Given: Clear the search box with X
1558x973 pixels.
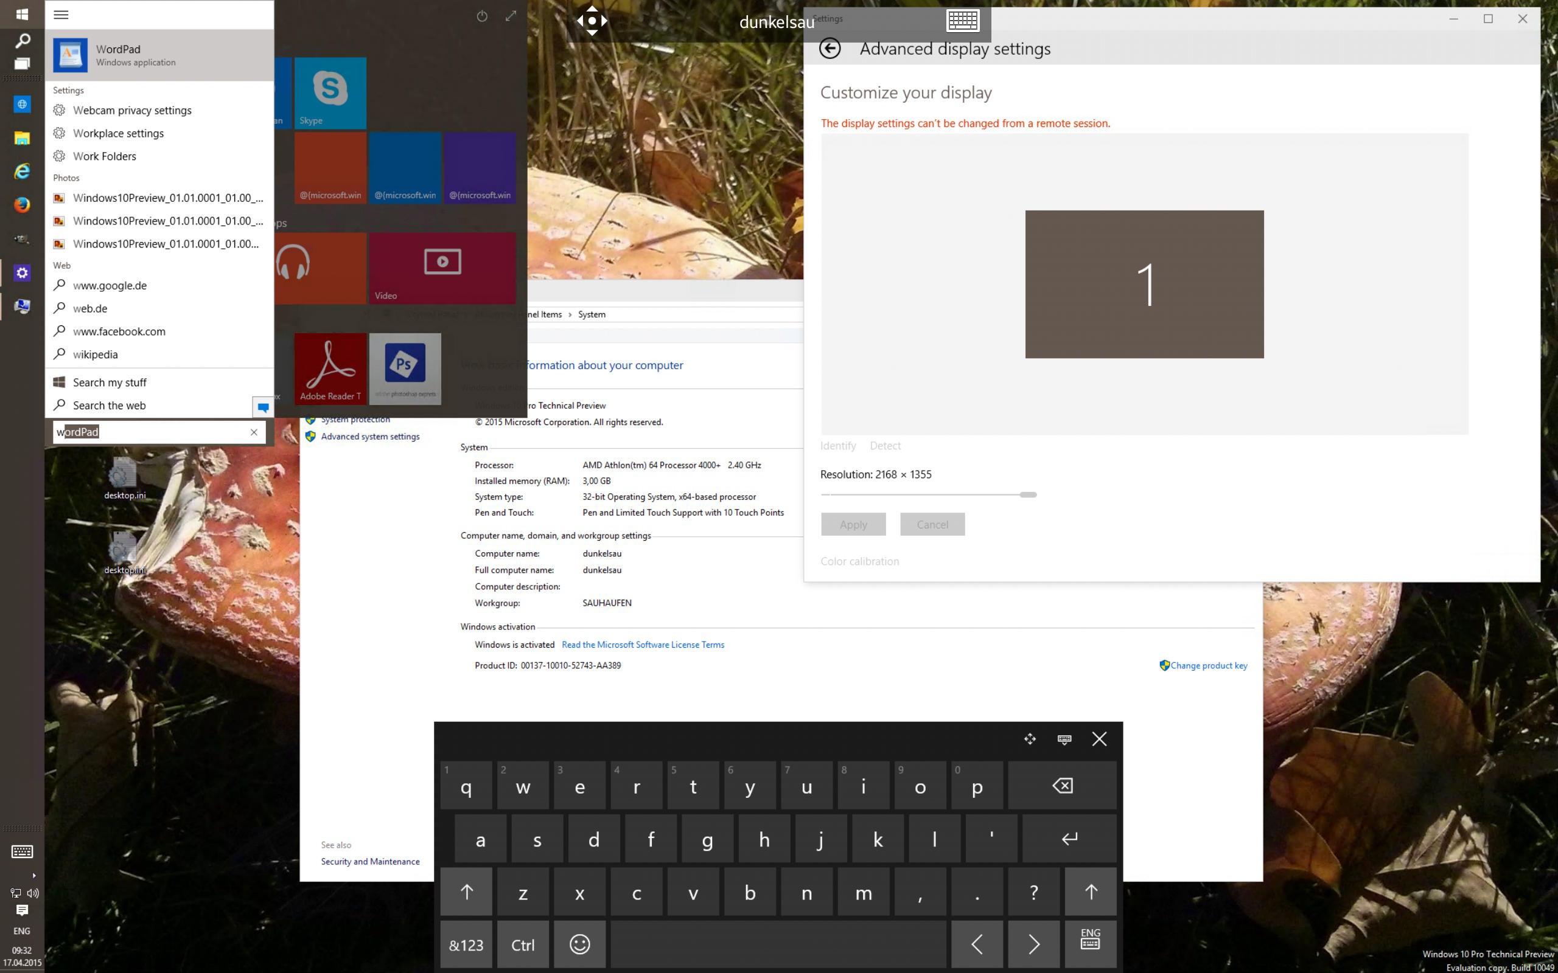Looking at the screenshot, I should (254, 432).
